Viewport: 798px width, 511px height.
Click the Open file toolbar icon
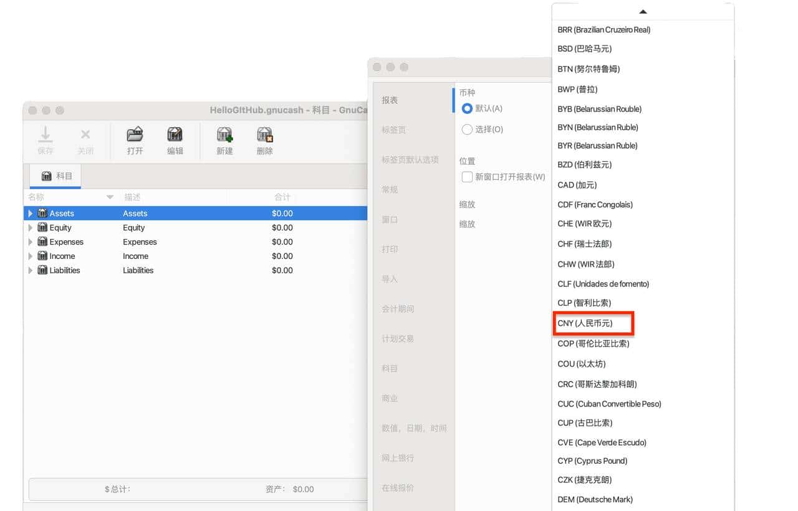click(135, 134)
